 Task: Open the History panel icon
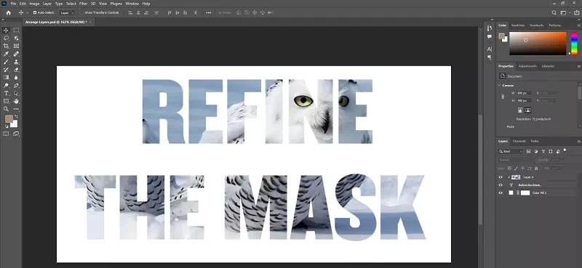point(490,28)
